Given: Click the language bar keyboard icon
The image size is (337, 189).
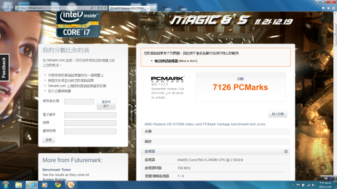Looking at the screenshot, I should 326,178.
